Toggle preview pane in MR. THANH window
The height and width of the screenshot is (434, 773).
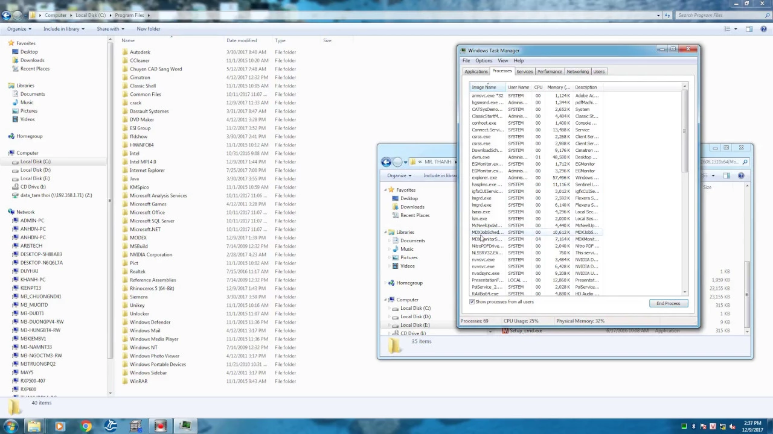(726, 175)
